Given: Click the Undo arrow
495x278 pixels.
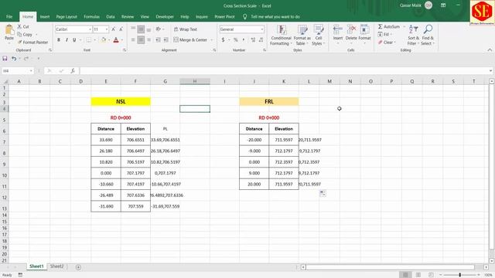Looking at the screenshot, I should tap(14, 59).
